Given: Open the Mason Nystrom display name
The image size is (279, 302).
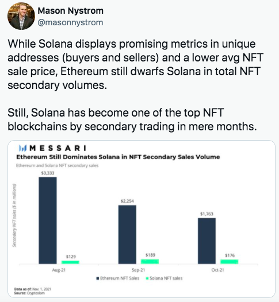Looking at the screenshot, I should [71, 11].
